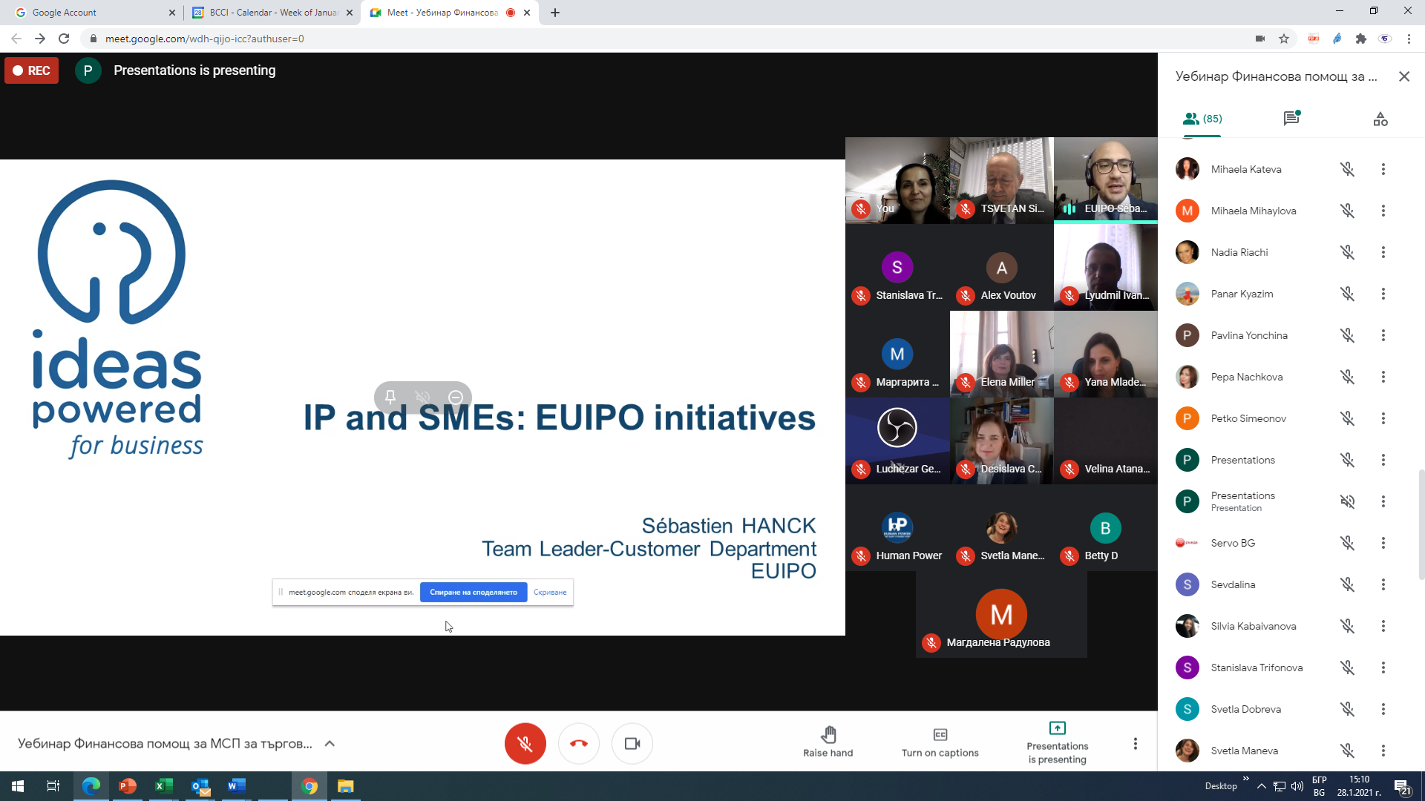Screen dimensions: 1425x801
Task: Mute Silvia Kabaivanova's microphone icon
Action: click(1347, 626)
